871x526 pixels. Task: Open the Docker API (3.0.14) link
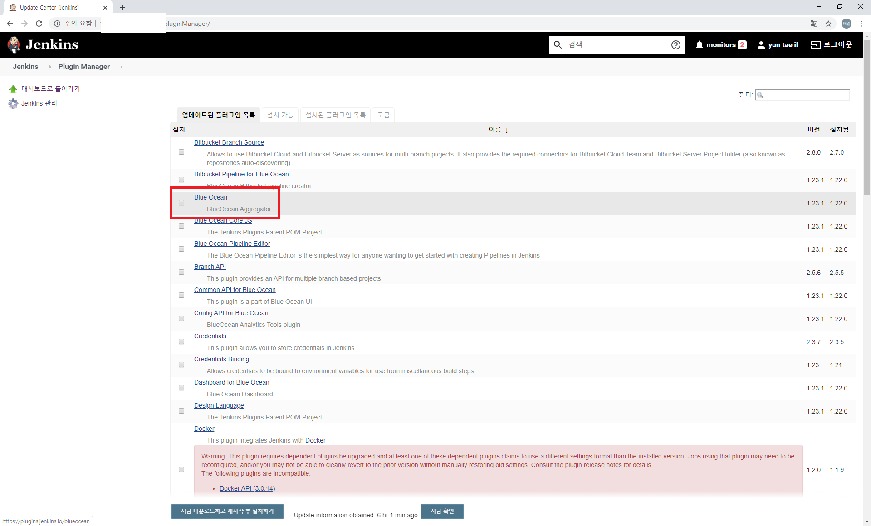(x=247, y=488)
